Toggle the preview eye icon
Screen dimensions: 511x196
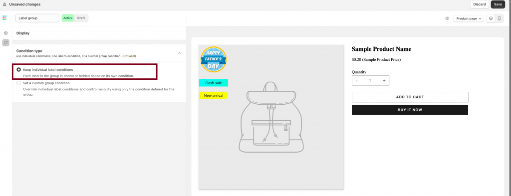pos(447,18)
